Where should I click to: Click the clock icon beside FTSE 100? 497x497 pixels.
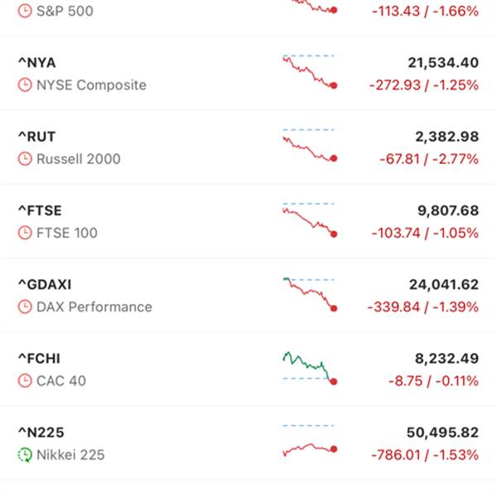pyautogui.click(x=24, y=233)
